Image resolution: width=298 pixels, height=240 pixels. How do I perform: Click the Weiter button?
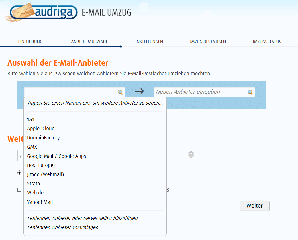(x=254, y=206)
